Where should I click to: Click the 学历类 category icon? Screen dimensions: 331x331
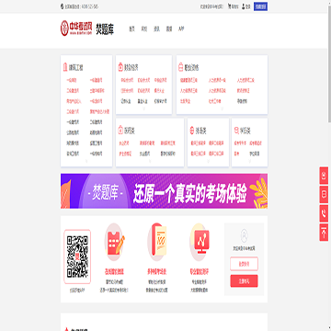point(236,131)
